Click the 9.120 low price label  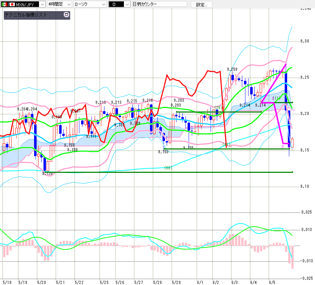pyautogui.click(x=47, y=174)
